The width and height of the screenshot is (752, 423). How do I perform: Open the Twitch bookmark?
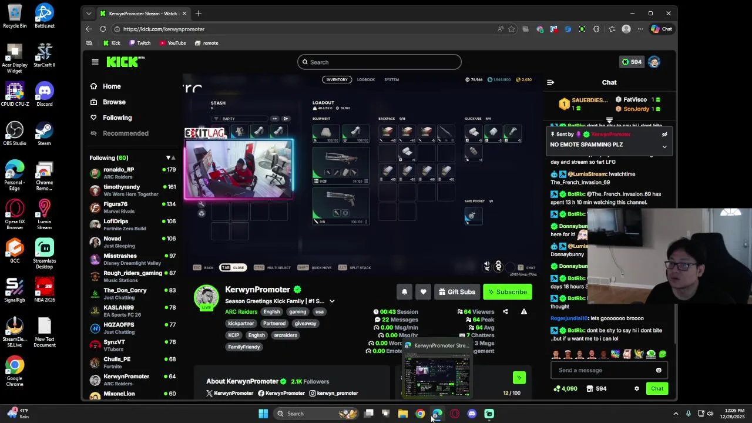[x=140, y=43]
